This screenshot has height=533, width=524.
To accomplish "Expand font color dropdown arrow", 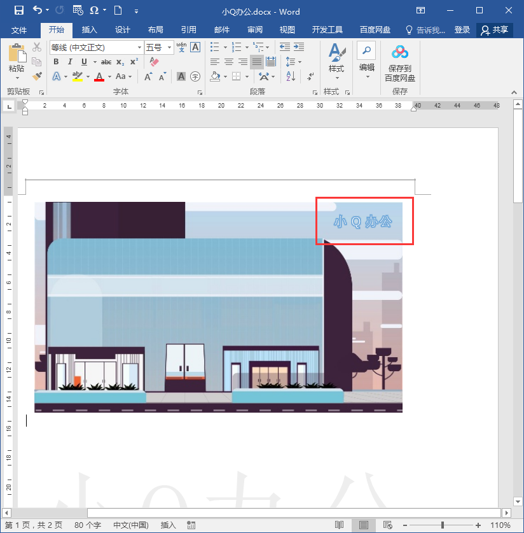I will point(109,76).
